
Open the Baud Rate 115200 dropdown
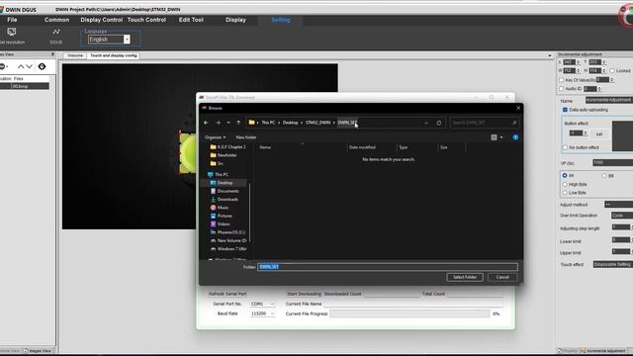click(262, 313)
